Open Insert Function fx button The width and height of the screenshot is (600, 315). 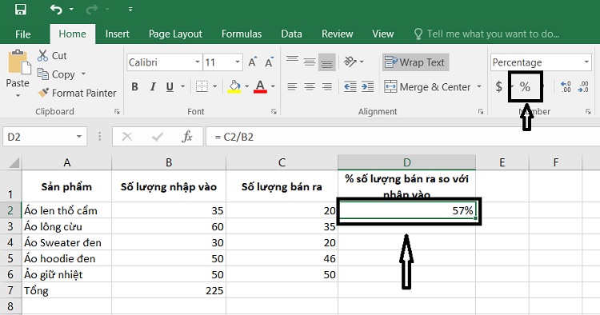point(186,137)
